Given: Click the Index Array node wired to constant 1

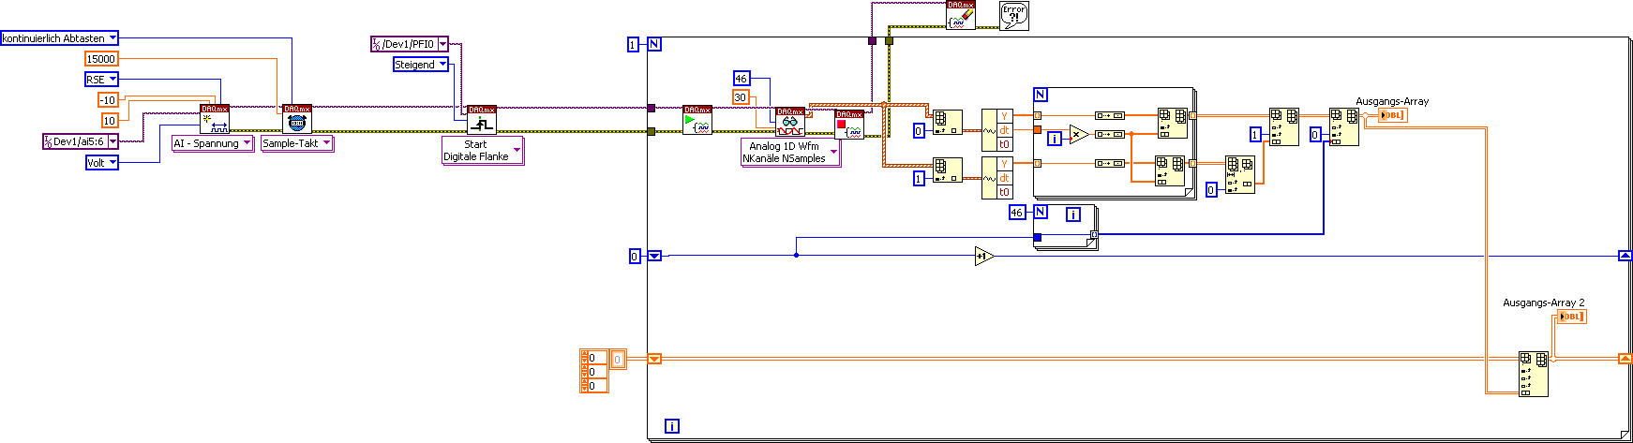Looking at the screenshot, I should pos(947,170).
